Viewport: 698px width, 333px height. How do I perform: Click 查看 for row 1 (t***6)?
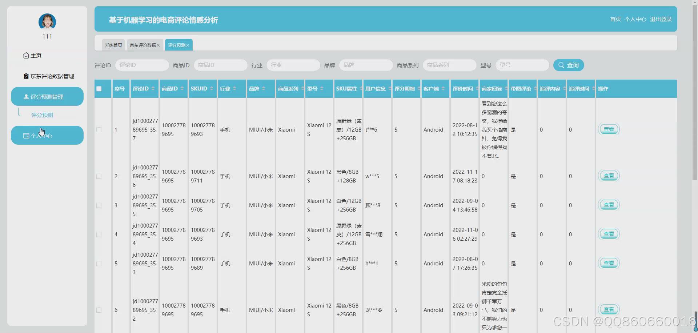[609, 129]
